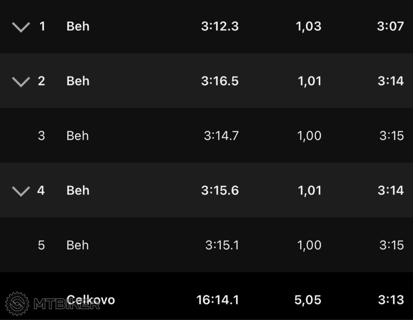413x320 pixels.
Task: Select lap 4 Beh label
Action: click(x=78, y=190)
